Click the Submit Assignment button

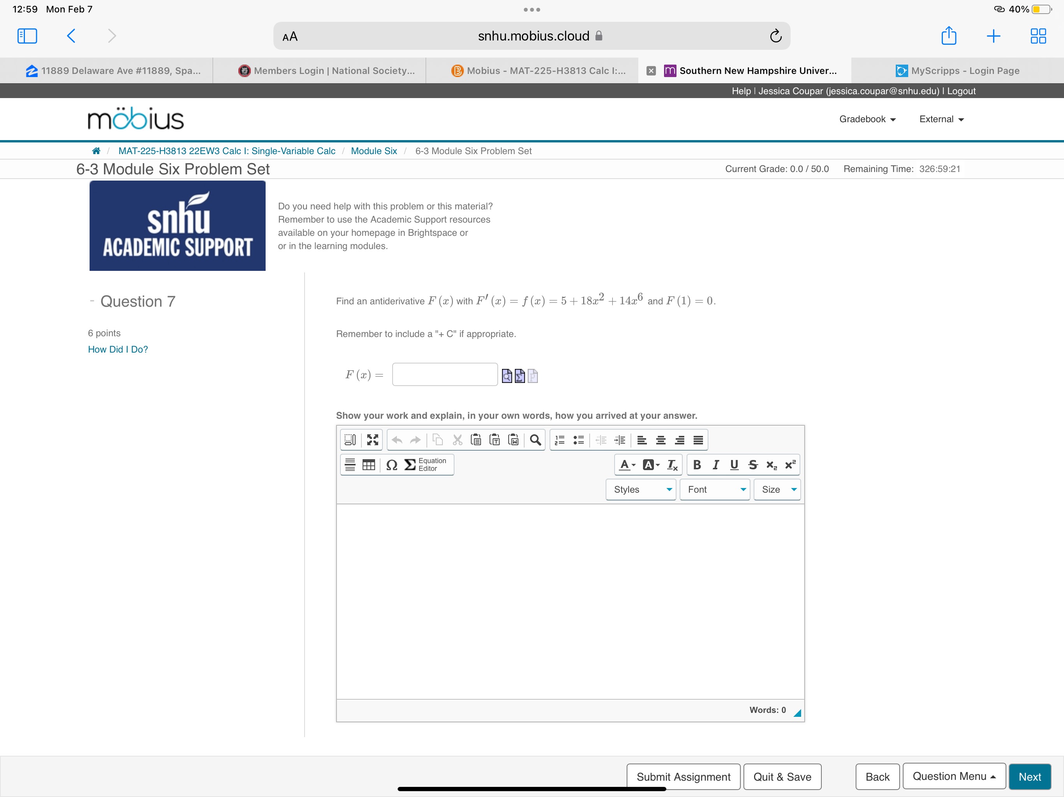coord(683,776)
